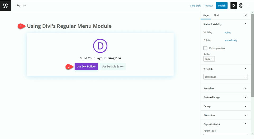
Task: Click the Author label
Action: [207, 54]
